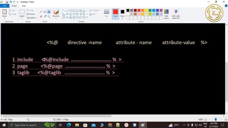Choose the Pentagon shape
This screenshot has height=128, width=228.
[x=71, y=14]
